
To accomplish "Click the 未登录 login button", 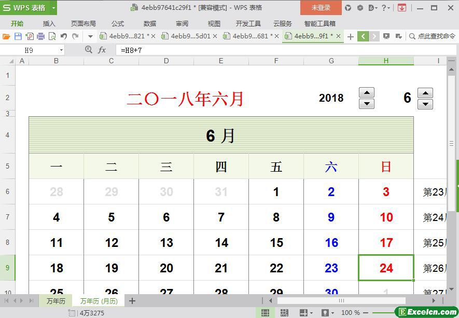I will point(321,8).
